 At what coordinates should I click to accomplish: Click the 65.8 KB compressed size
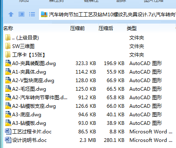click(x=116, y=98)
